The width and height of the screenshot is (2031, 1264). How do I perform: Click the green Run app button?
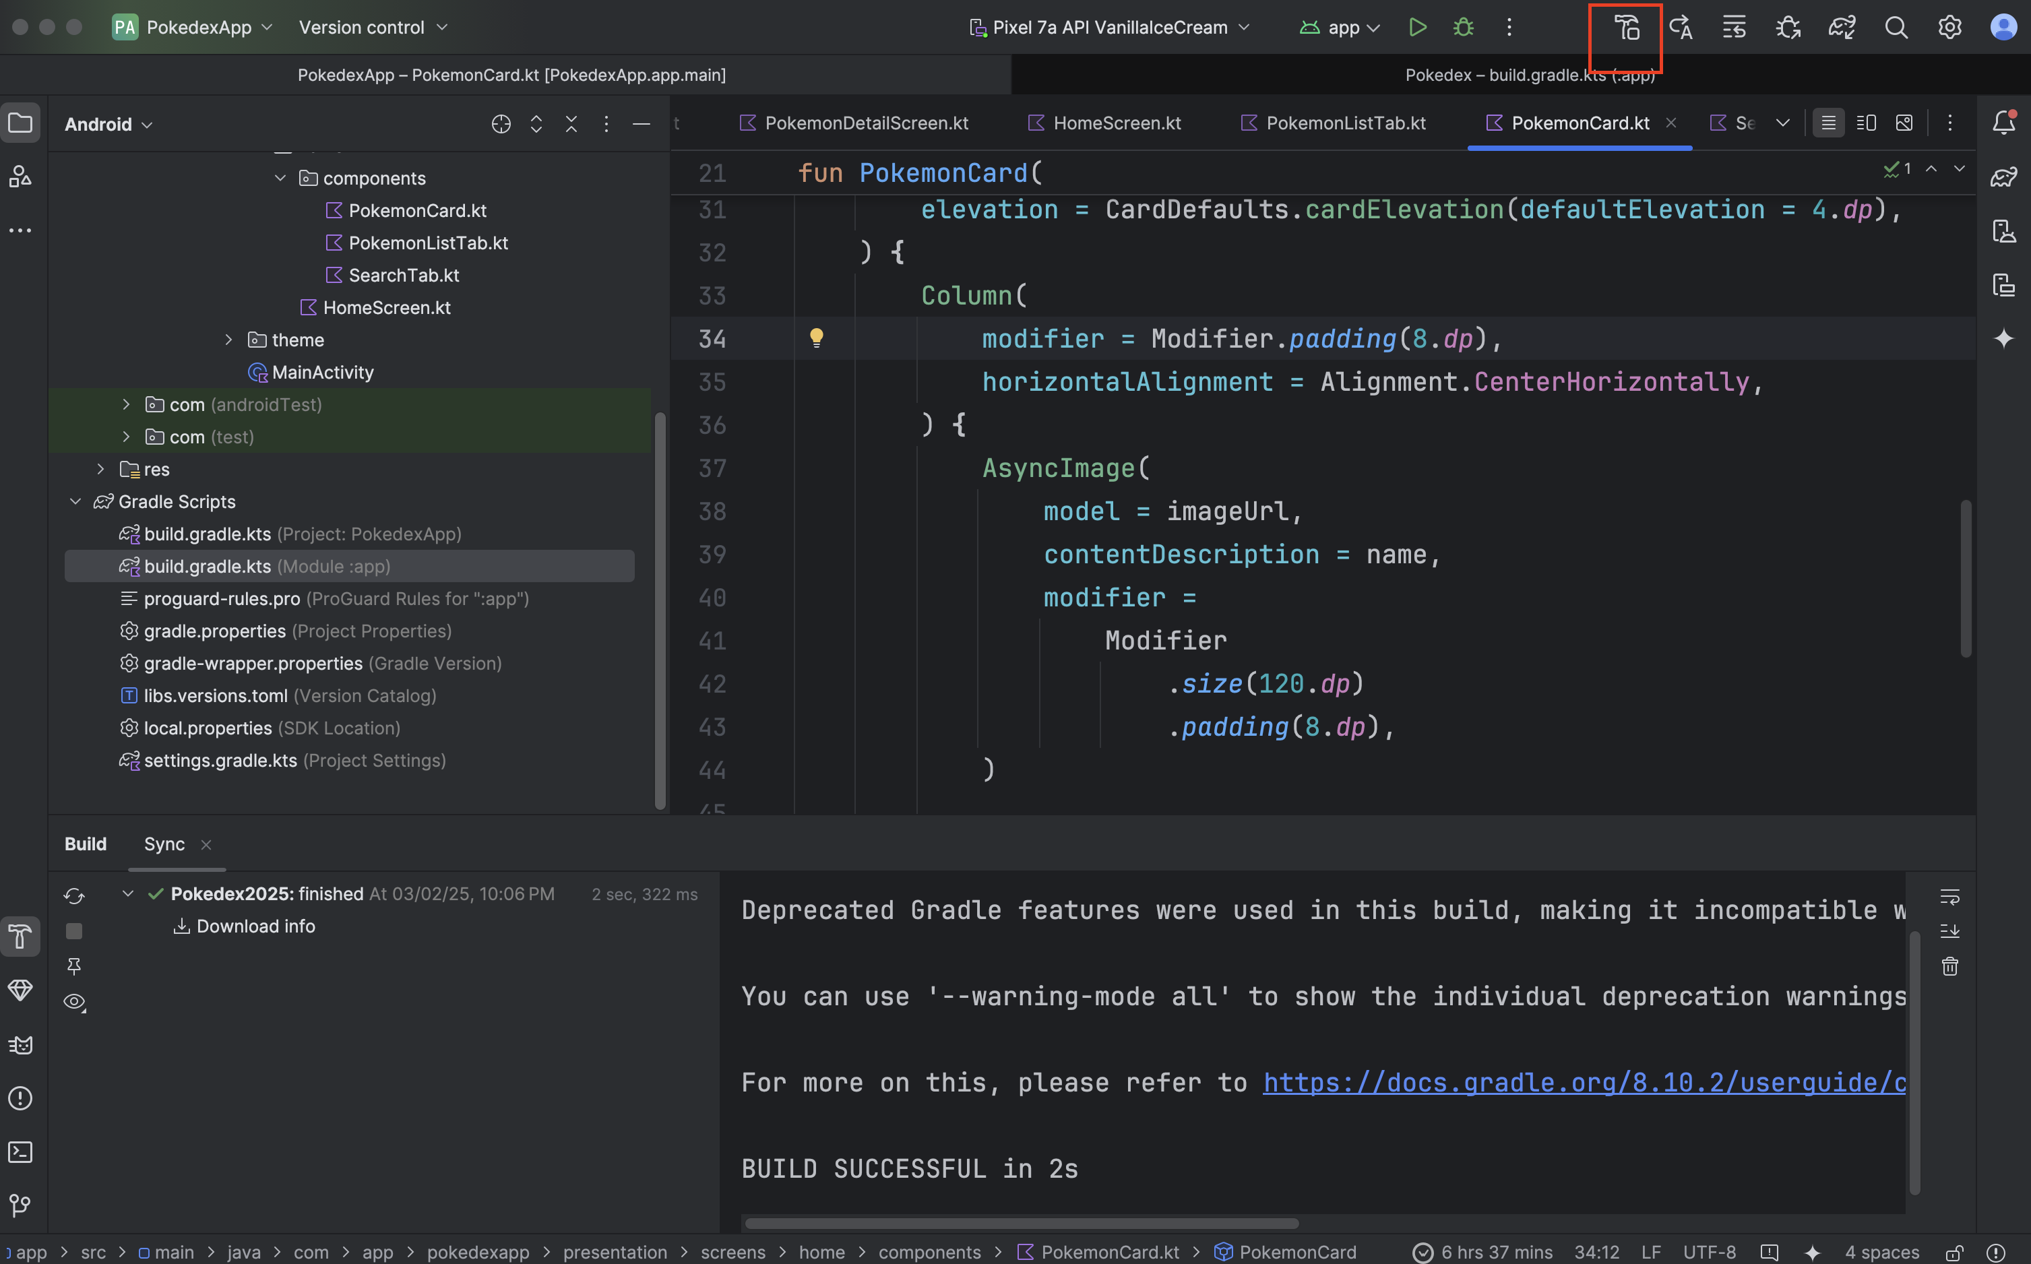[x=1416, y=28]
